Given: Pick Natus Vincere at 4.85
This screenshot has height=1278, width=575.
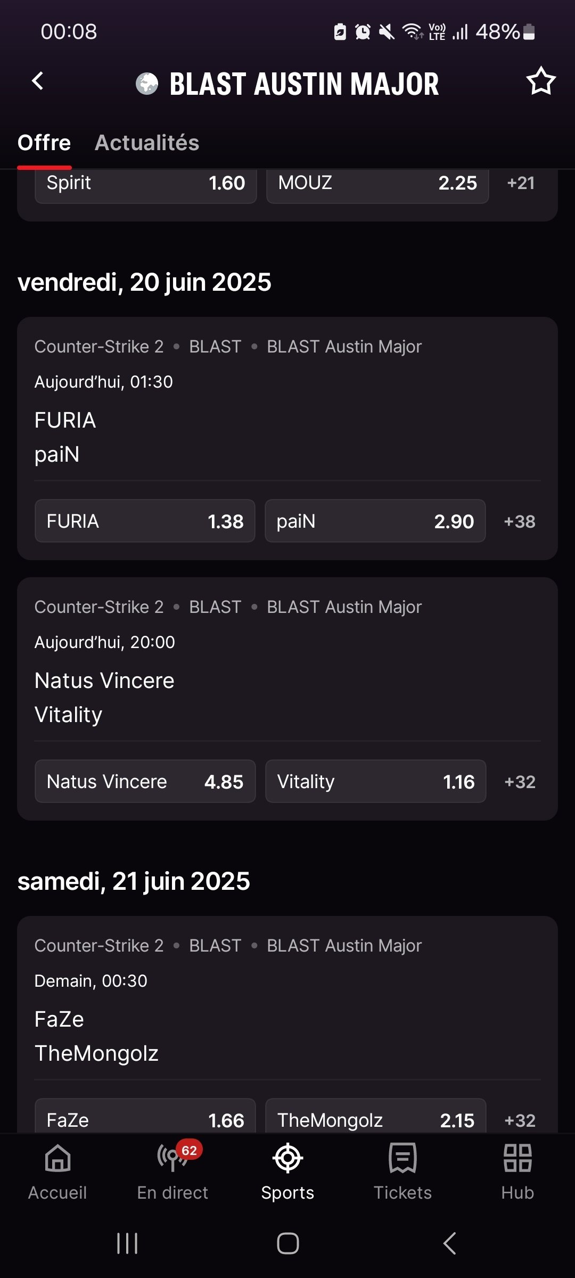Looking at the screenshot, I should click(x=145, y=782).
